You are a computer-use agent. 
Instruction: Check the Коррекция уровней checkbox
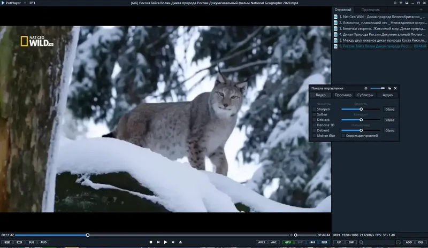343,136
